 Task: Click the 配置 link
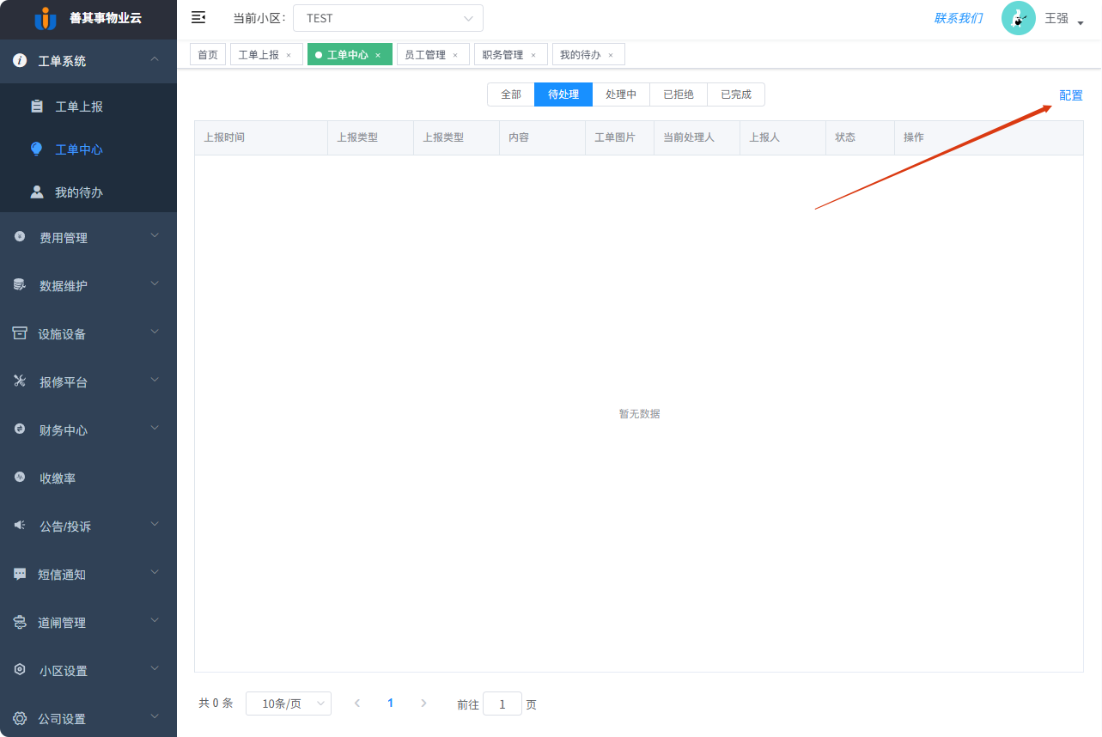(1070, 94)
